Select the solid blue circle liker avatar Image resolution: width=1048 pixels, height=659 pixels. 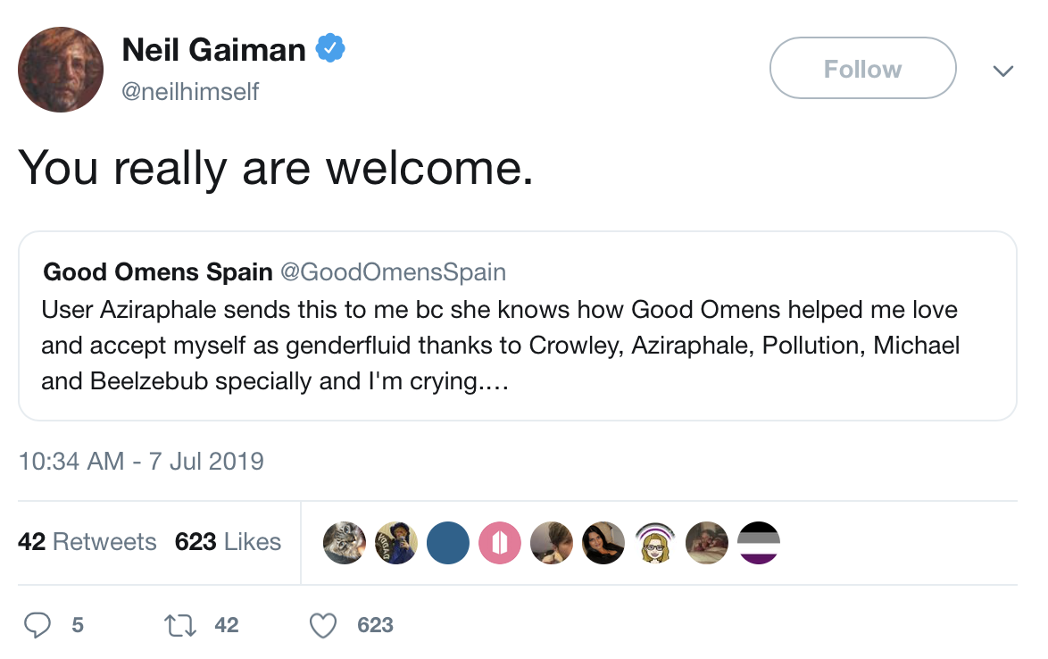pyautogui.click(x=448, y=543)
